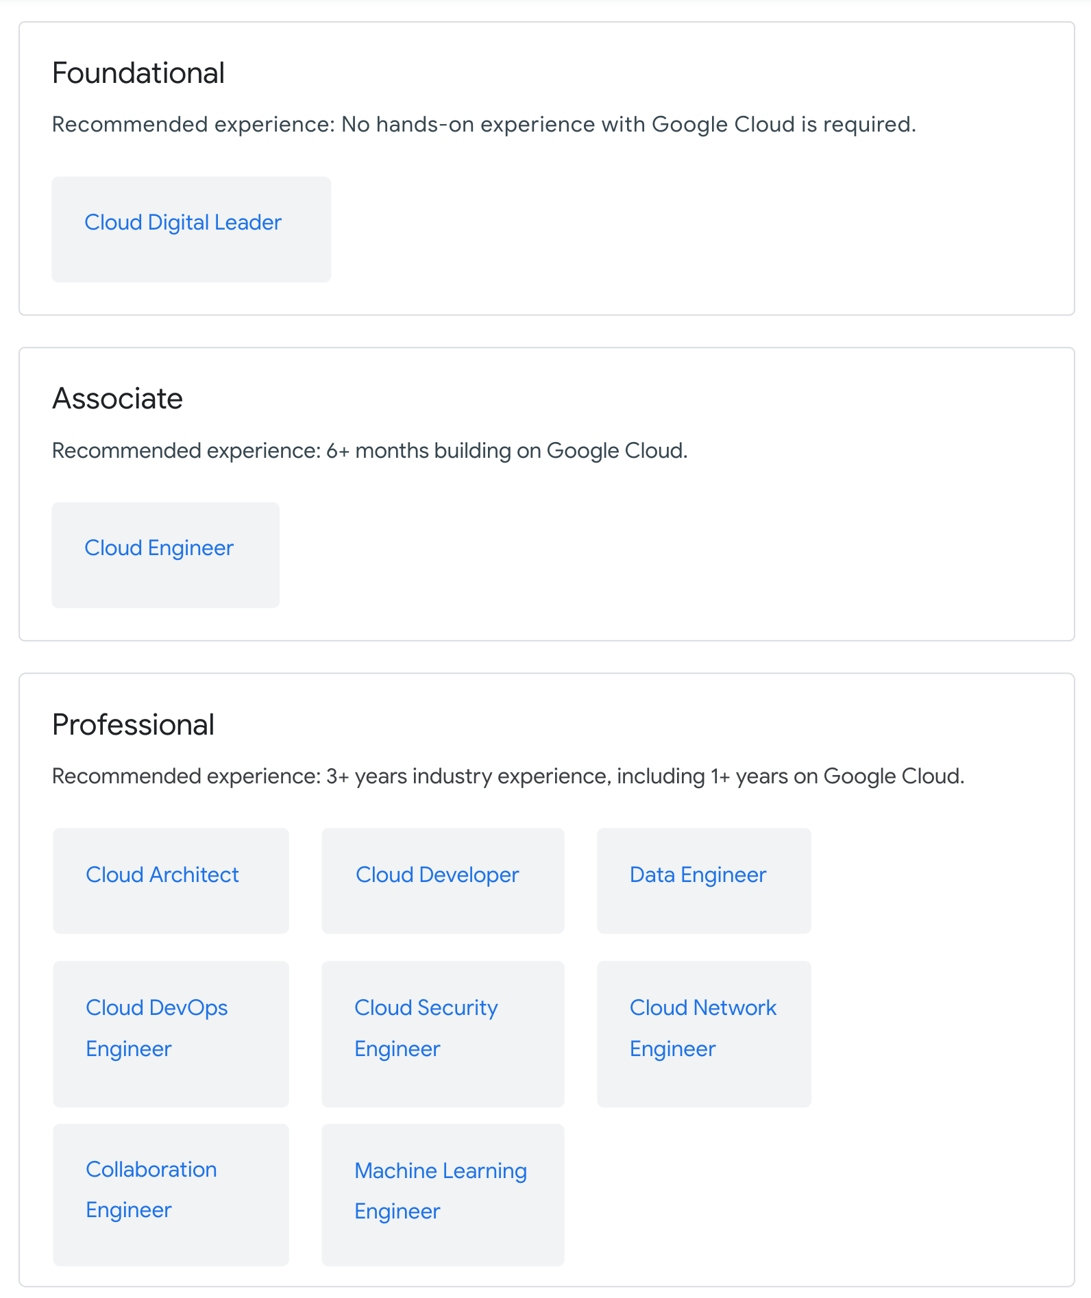Click the Foundational section heading
The height and width of the screenshot is (1298, 1091).
click(x=138, y=73)
